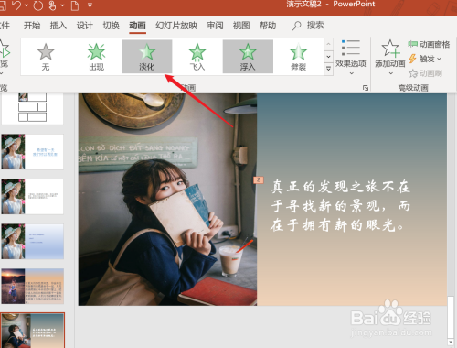Open the 幻灯片放映 (Slide Show) tab
This screenshot has width=457, height=348.
(x=176, y=26)
